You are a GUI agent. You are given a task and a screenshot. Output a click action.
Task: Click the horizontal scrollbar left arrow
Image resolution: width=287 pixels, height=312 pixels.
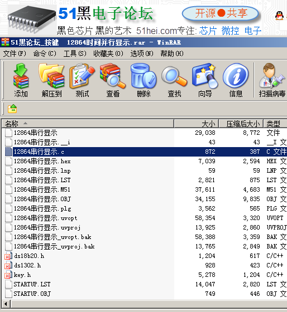tap(6, 304)
